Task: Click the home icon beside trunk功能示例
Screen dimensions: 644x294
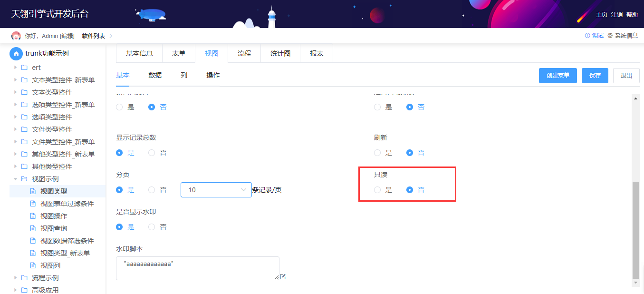Action: coord(16,53)
